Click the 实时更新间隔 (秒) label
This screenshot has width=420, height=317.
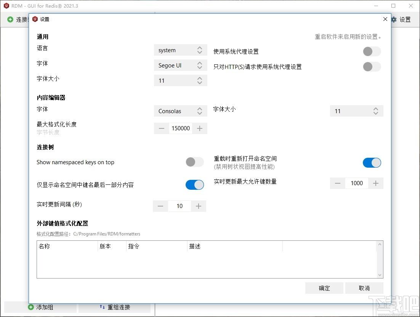(59, 204)
